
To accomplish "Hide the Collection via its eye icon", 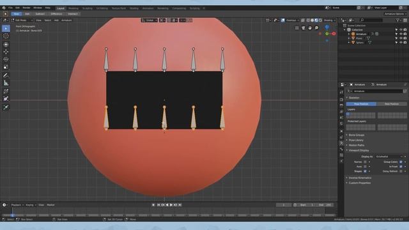I will point(401,30).
